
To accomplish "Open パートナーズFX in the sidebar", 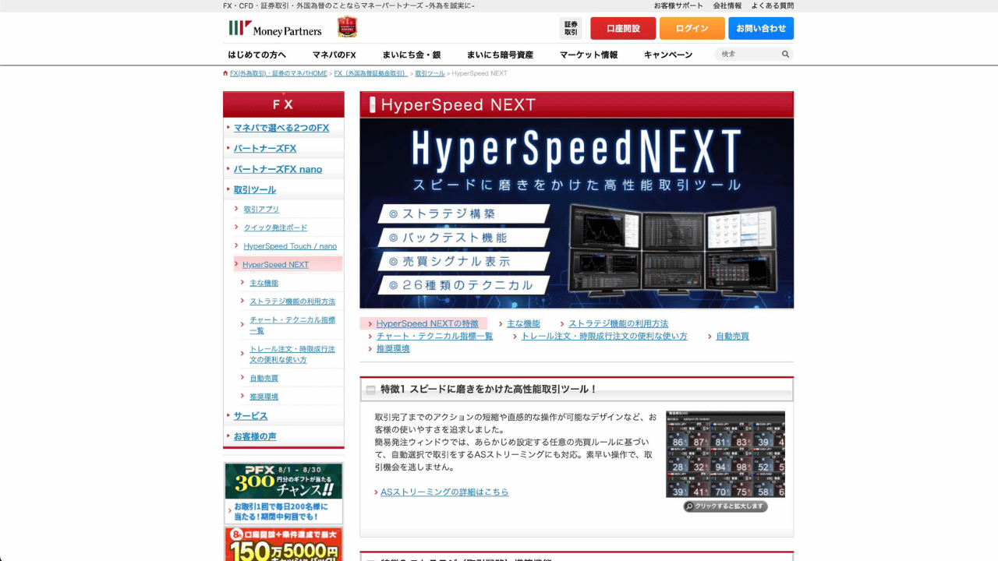I will (265, 148).
